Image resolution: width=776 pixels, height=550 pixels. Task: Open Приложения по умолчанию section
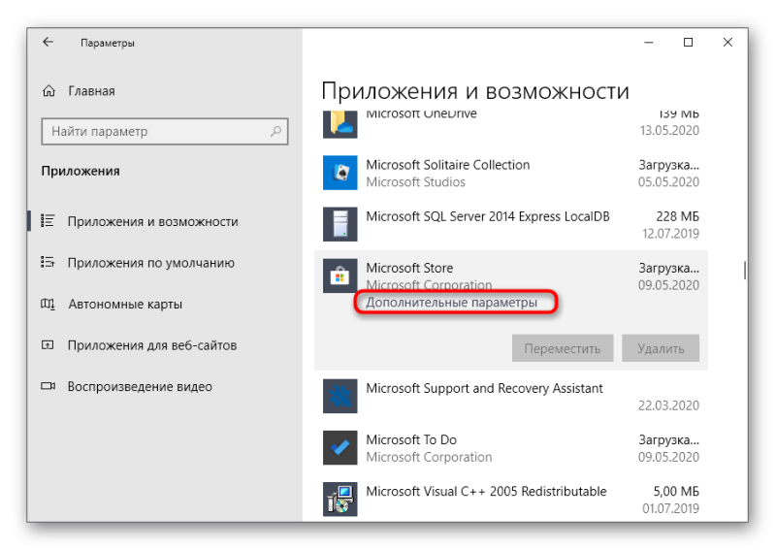click(151, 263)
